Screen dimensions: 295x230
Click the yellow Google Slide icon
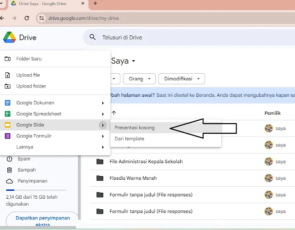(x=7, y=125)
